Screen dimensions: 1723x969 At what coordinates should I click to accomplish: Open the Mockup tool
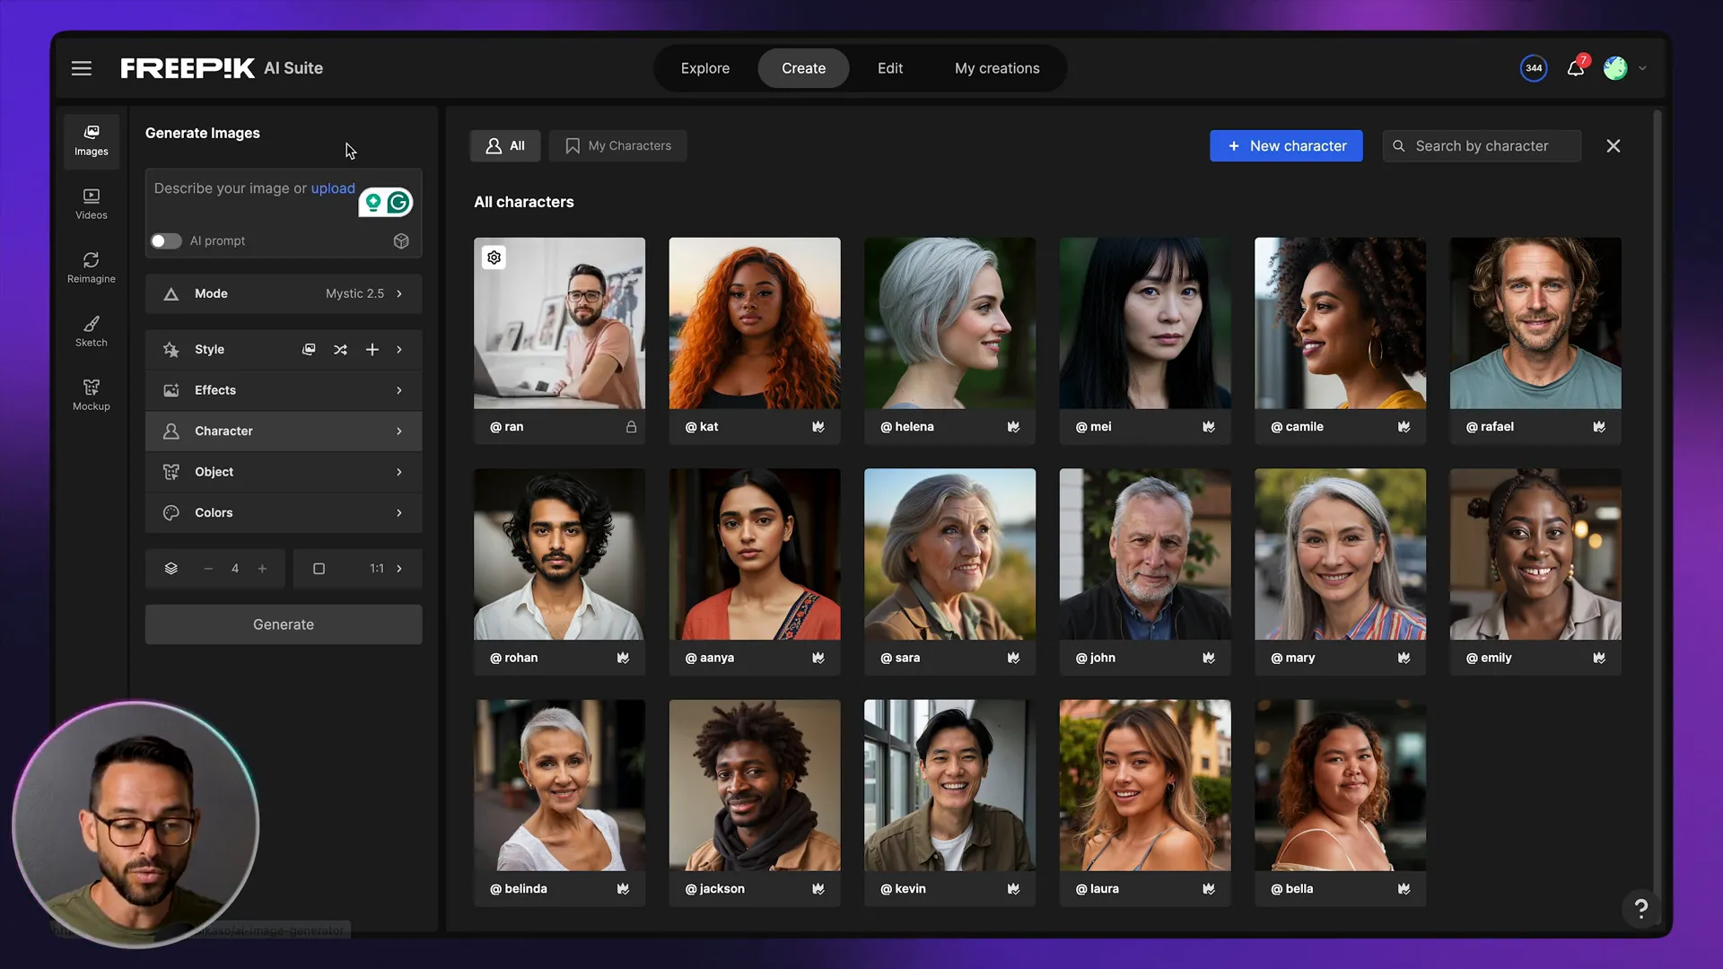point(91,395)
